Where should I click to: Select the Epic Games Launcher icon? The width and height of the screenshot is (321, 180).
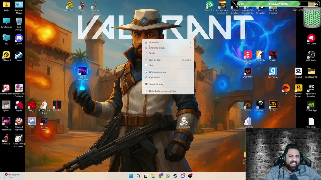coord(311,91)
